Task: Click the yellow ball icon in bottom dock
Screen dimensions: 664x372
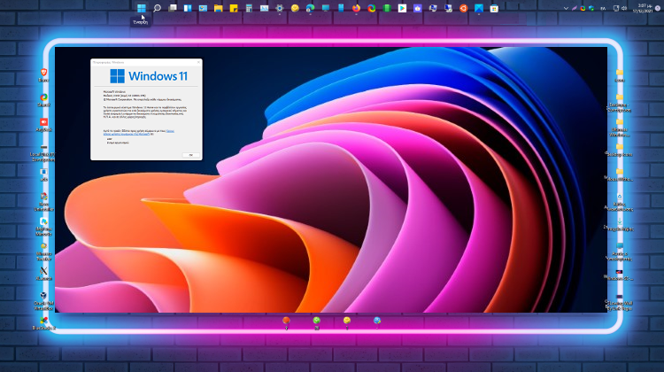Action: [x=347, y=321]
